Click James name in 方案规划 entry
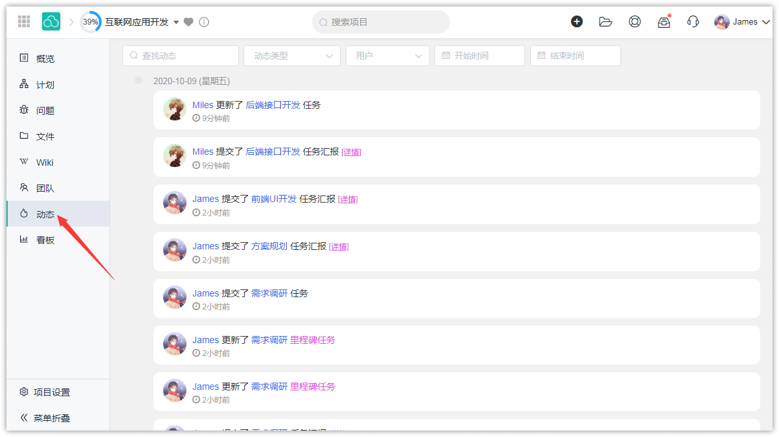 click(x=206, y=246)
